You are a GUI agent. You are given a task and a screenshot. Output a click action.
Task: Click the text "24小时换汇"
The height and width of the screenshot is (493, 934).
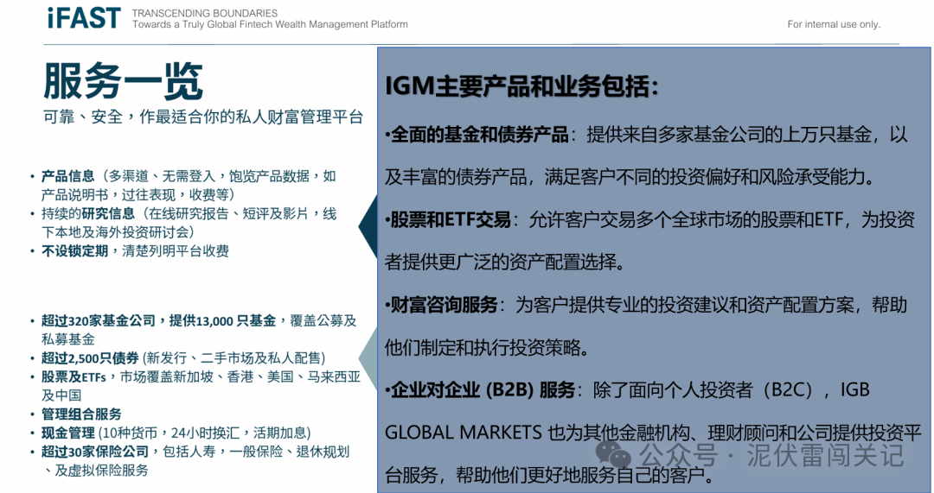[x=205, y=433]
